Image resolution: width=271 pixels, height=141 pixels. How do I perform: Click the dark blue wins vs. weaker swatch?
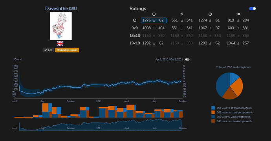click(x=213, y=117)
